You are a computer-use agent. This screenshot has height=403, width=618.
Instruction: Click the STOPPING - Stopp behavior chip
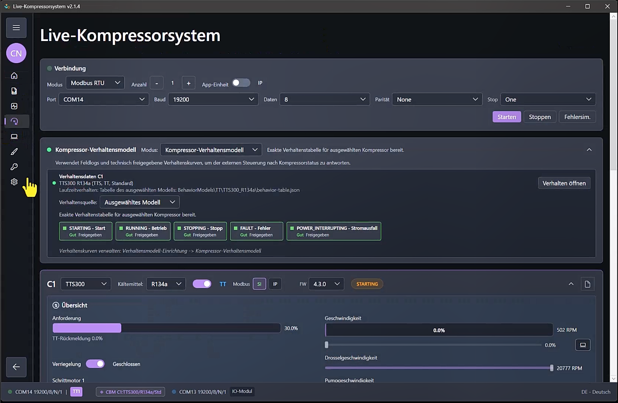pos(200,231)
